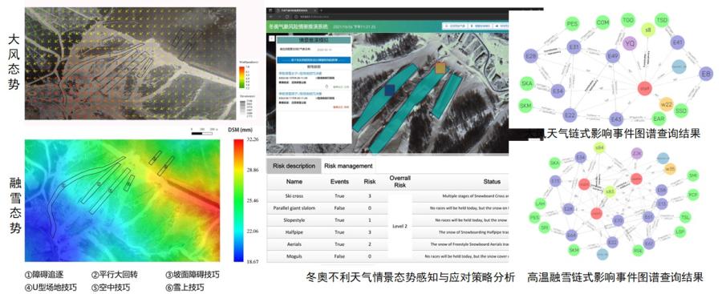Screen dimensions: 722x294
Task: Toggle the small square button at map top-left
Action: tap(272, 38)
